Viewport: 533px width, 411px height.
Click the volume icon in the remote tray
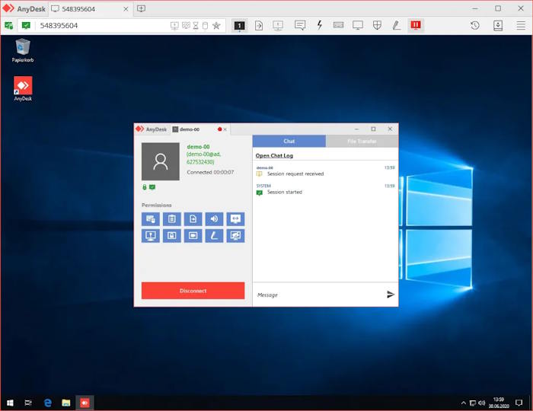tap(482, 403)
